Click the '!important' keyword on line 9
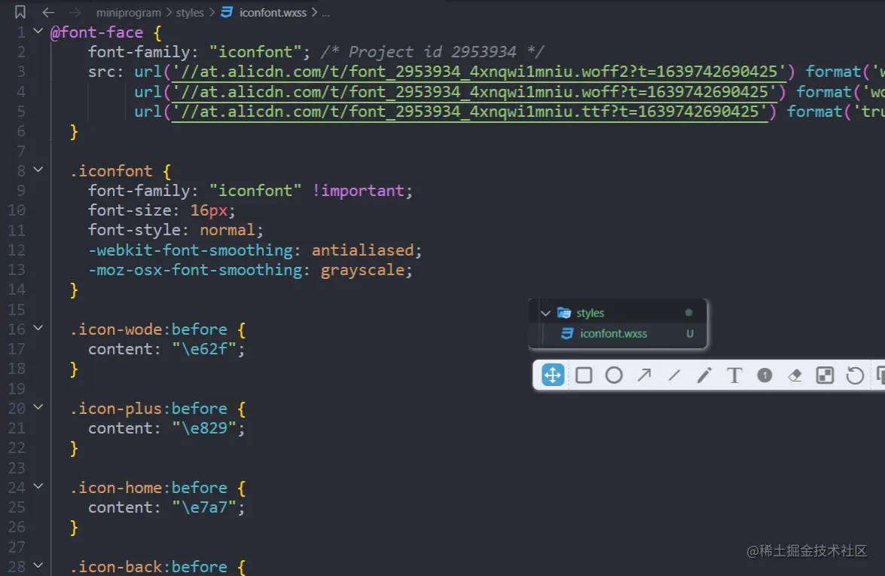The image size is (885, 576). click(x=358, y=191)
